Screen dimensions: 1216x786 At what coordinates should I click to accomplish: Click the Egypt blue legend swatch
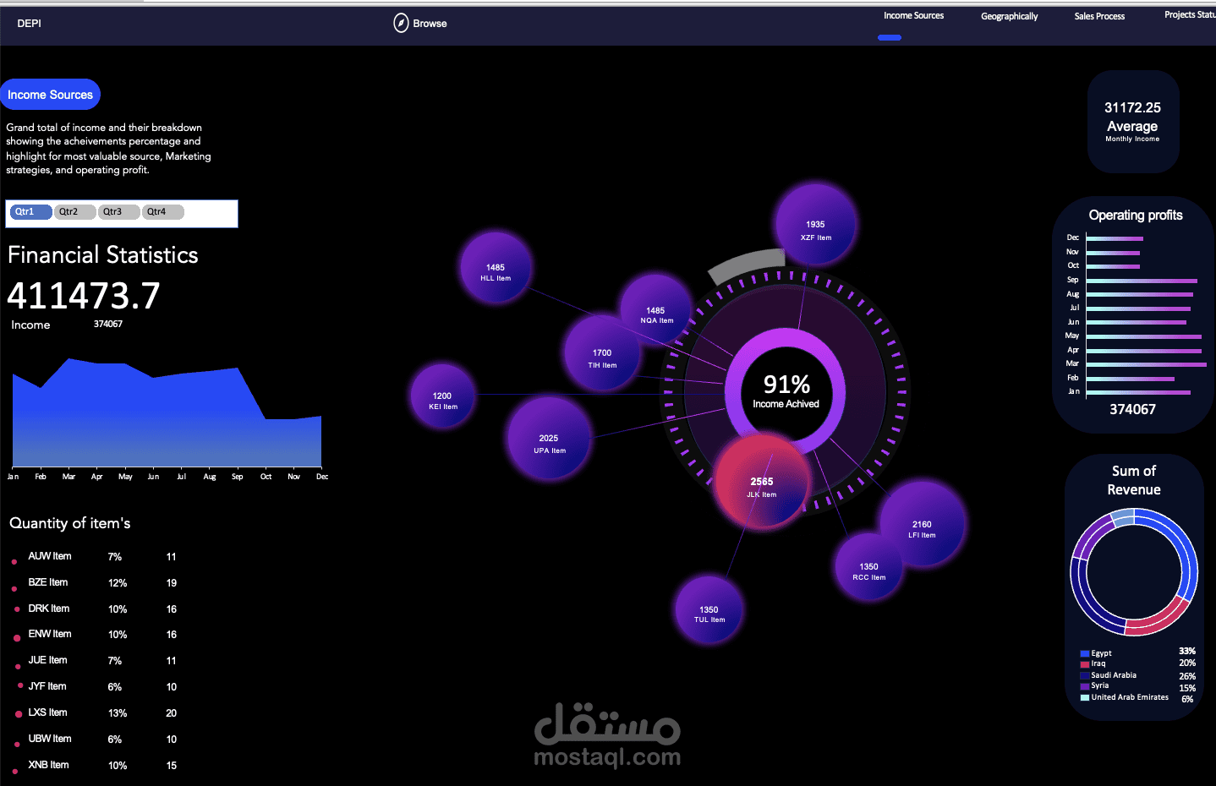pos(1084,653)
